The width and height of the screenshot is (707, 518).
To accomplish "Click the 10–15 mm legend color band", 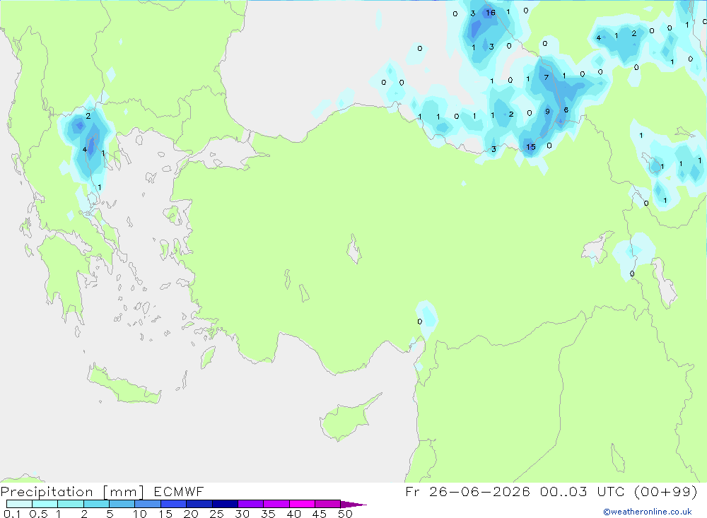I will click(148, 504).
